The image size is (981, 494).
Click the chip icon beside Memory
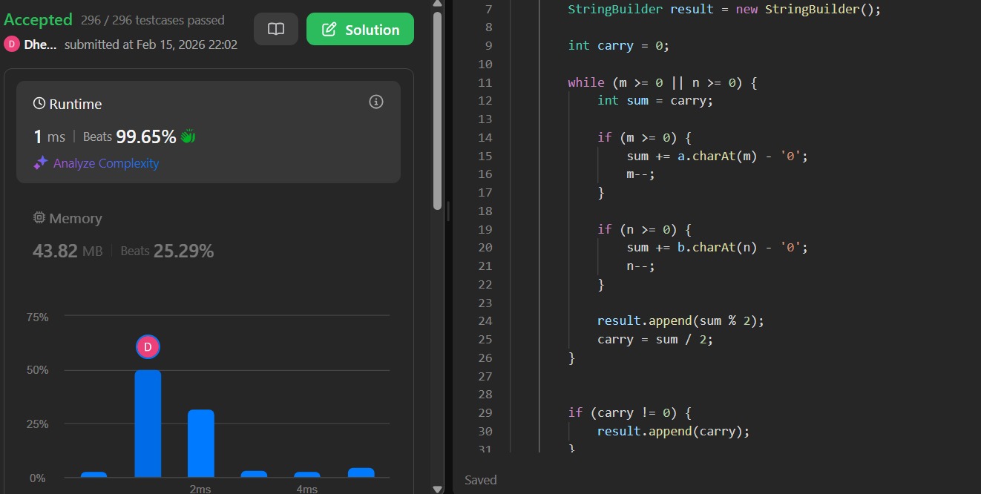tap(39, 218)
